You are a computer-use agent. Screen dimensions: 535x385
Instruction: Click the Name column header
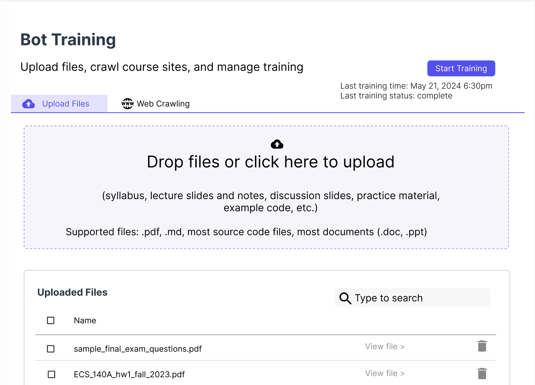coord(85,321)
